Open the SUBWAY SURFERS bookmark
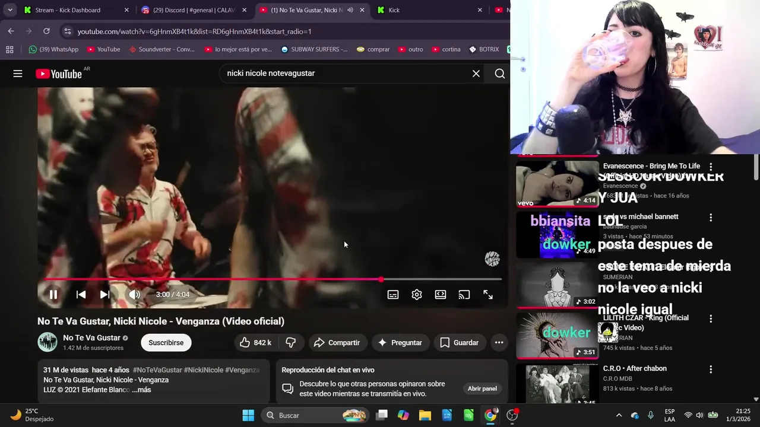This screenshot has width=760, height=427. coord(314,49)
